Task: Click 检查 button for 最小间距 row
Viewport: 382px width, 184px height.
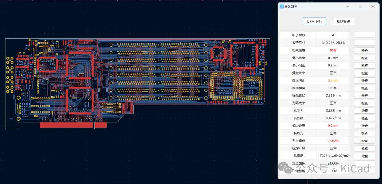Action: (364, 65)
